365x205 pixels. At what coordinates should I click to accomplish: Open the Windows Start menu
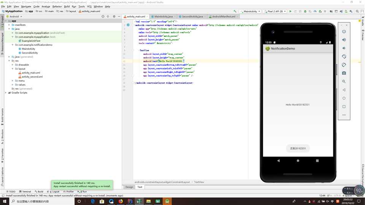pos(5,201)
